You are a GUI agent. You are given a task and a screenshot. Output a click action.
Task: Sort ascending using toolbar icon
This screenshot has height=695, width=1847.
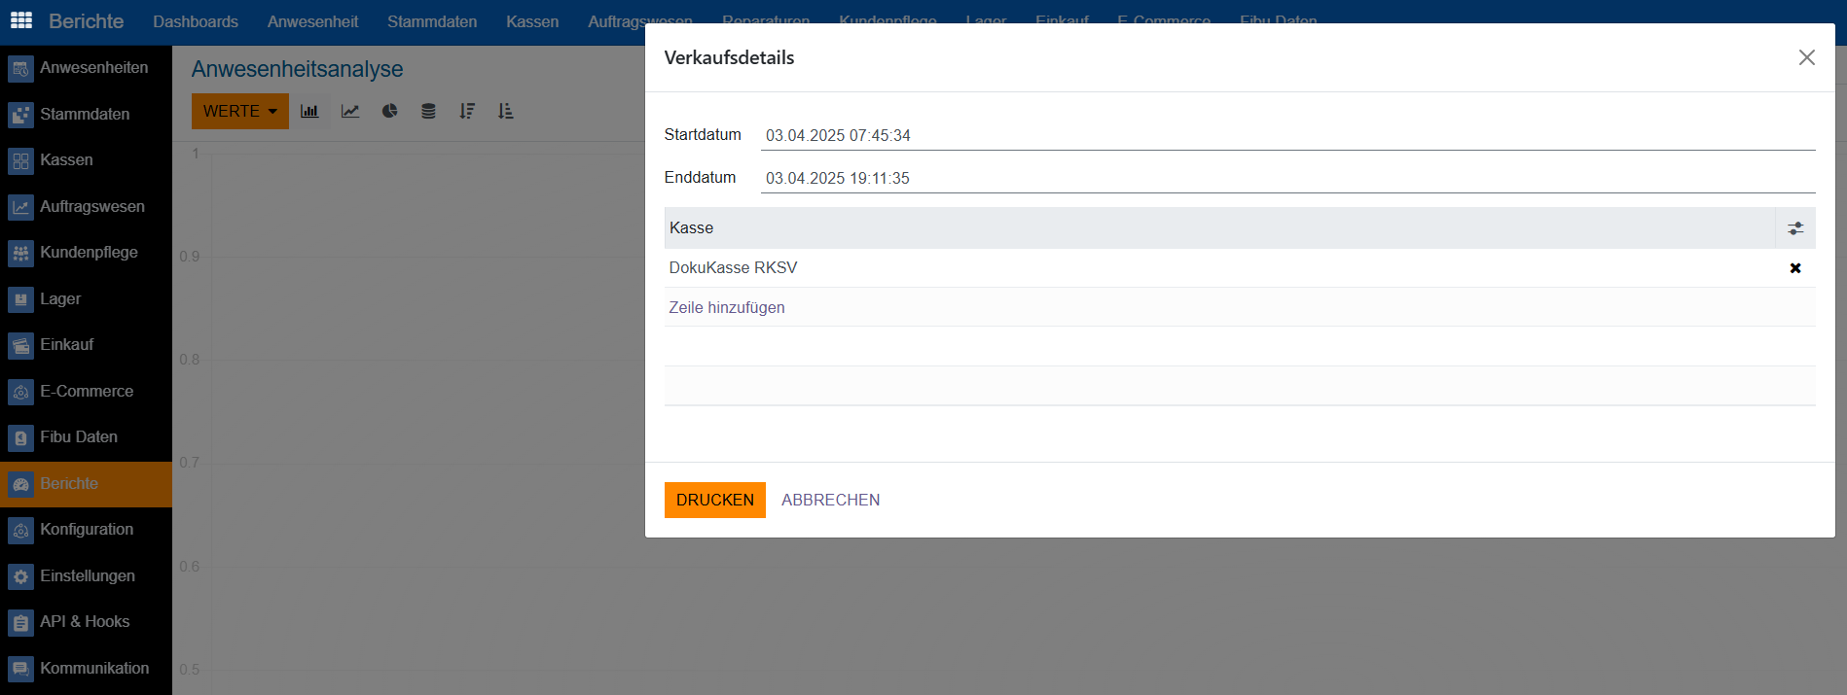[x=505, y=111]
